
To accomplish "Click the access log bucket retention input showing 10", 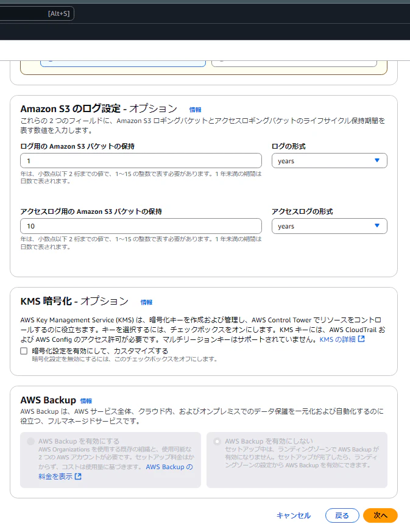I will pos(141,226).
